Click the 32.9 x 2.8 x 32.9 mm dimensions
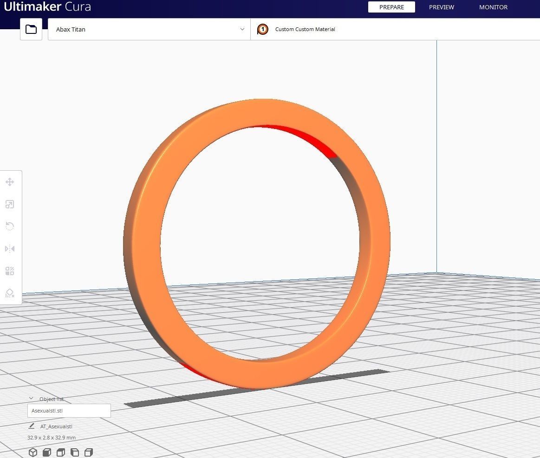Viewport: 540px width, 458px height. 52,438
